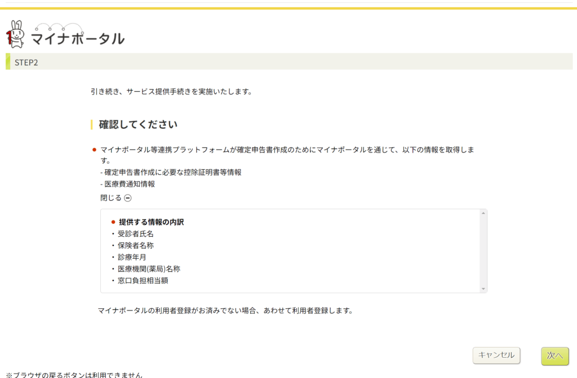Proceed with the 次へ button
The image size is (577, 378).
point(554,355)
